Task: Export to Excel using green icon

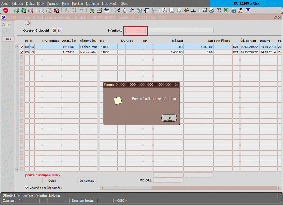Action: pyautogui.click(x=226, y=11)
